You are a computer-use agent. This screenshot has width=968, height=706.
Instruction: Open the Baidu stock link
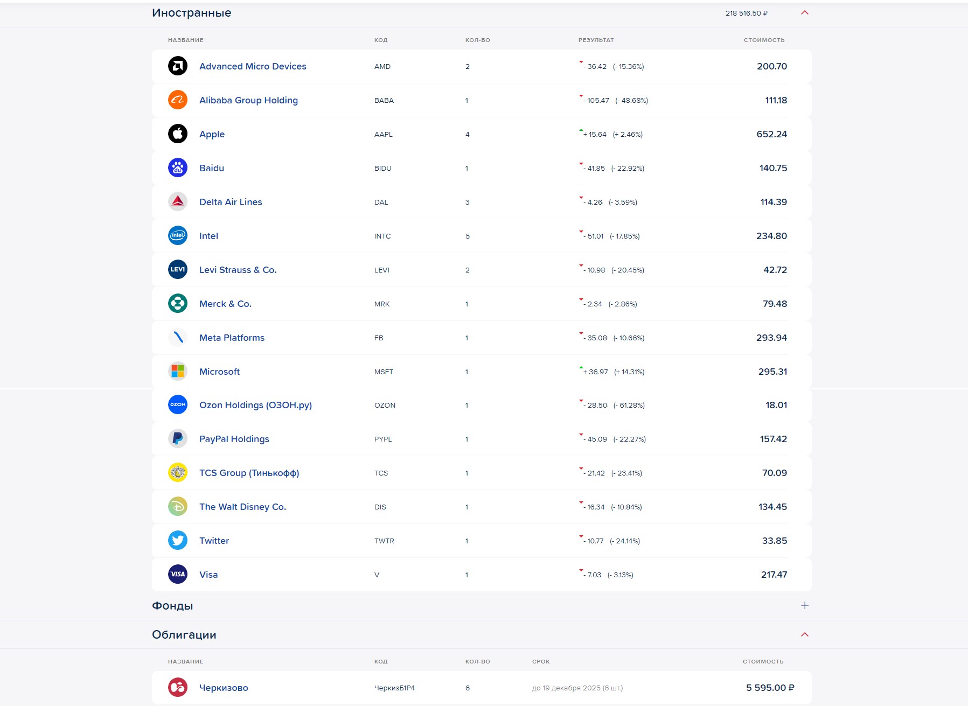tap(212, 168)
